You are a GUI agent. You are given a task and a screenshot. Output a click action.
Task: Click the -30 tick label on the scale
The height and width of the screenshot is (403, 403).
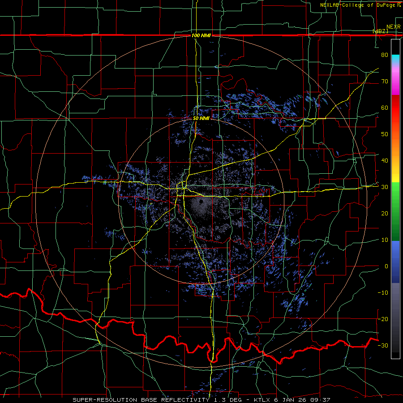coord(383,345)
